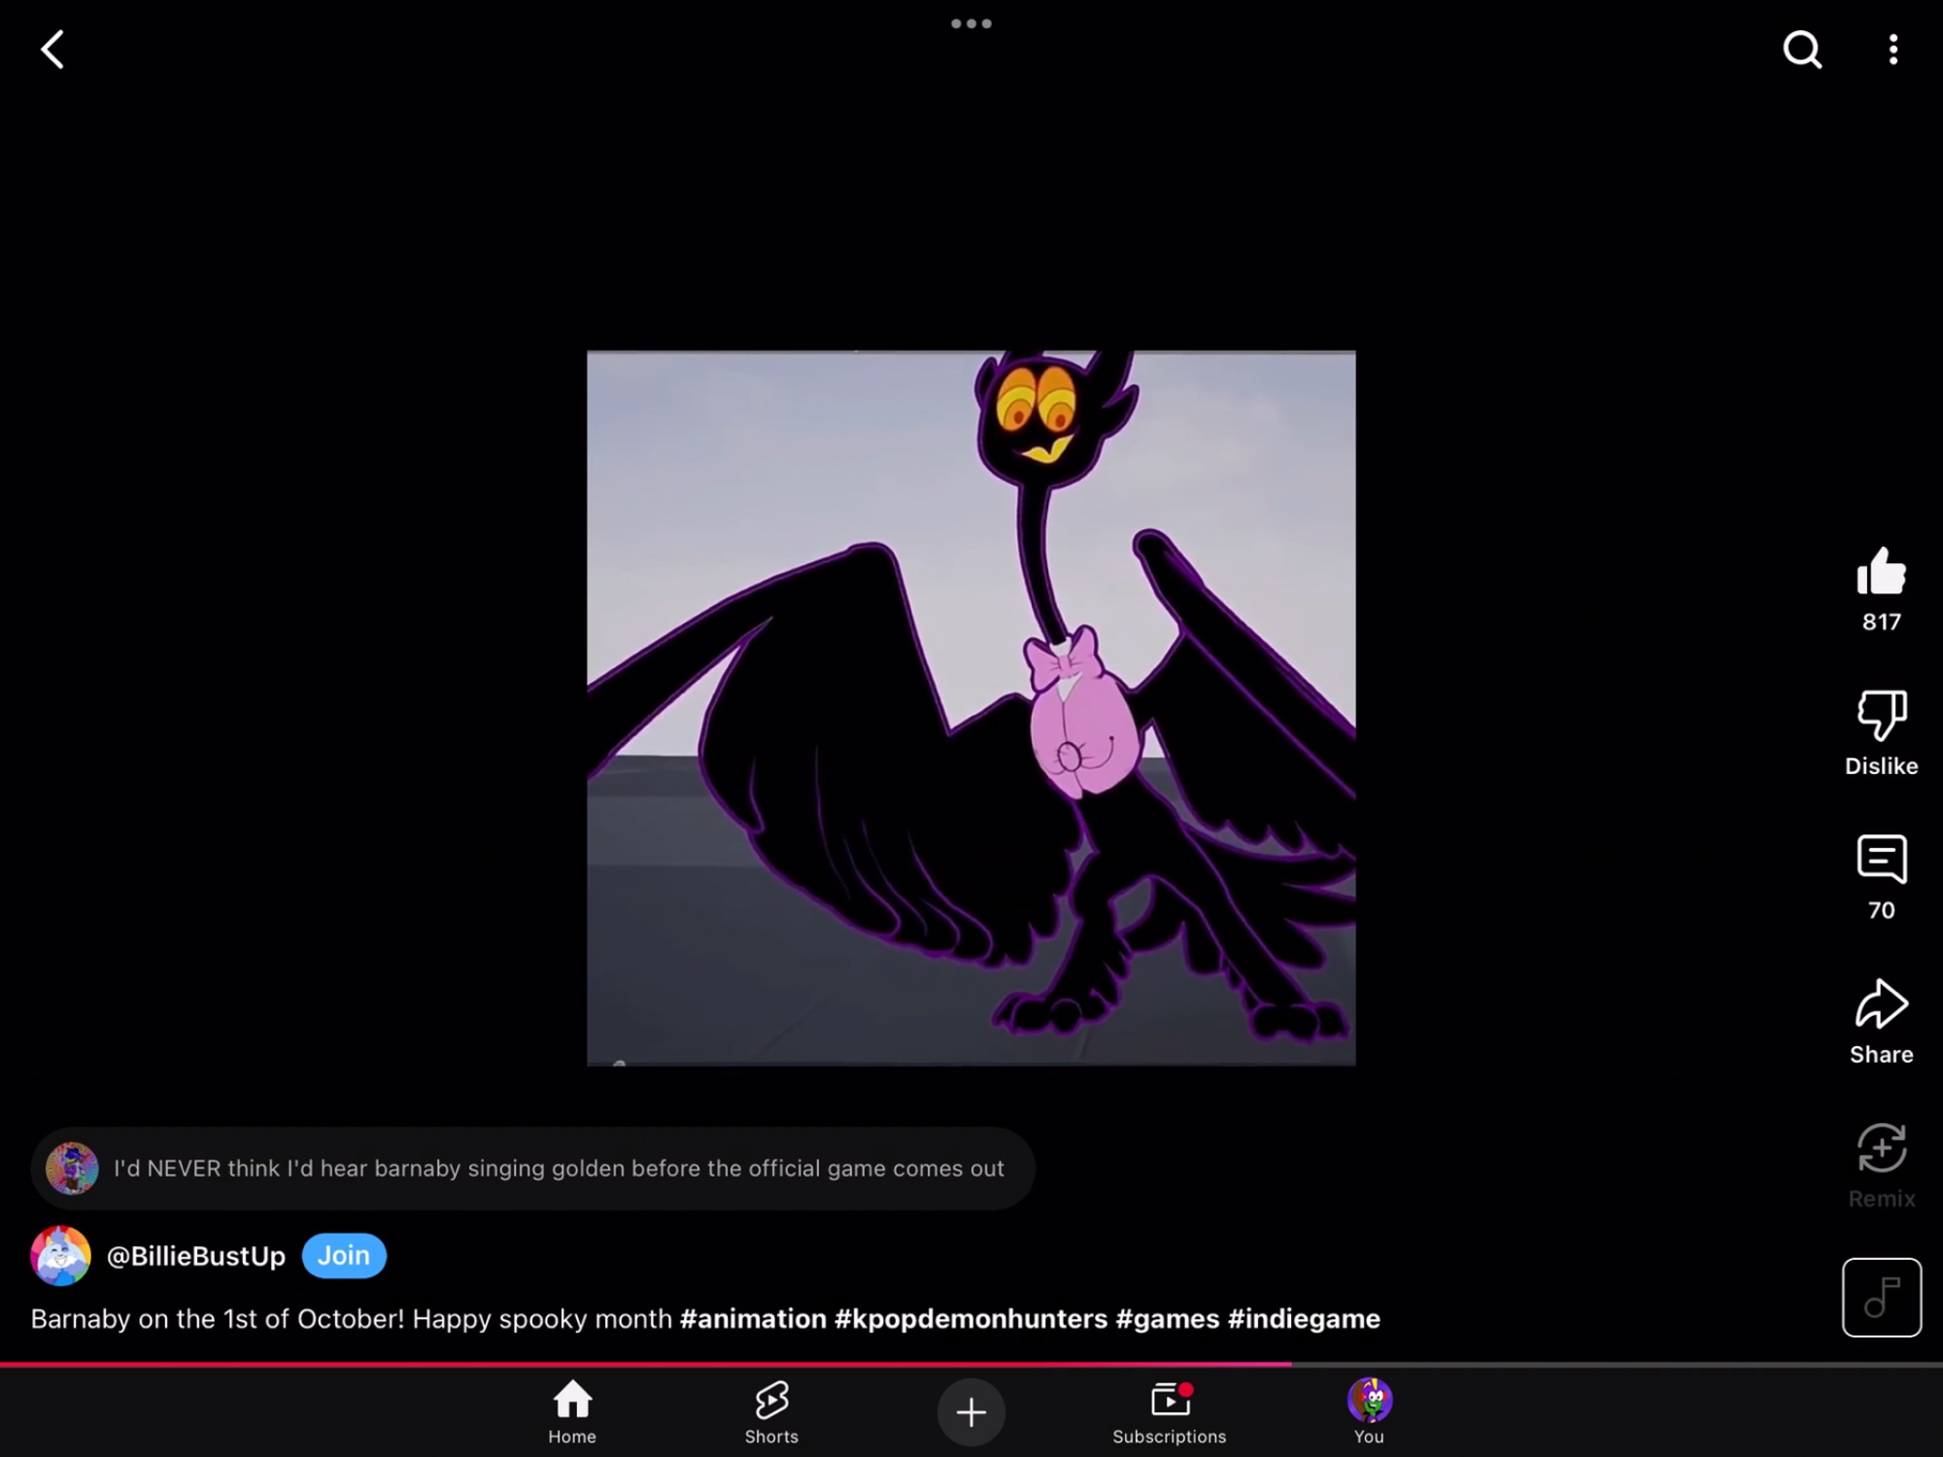Image resolution: width=1943 pixels, height=1457 pixels.
Task: Go to the Home tab
Action: tap(571, 1410)
